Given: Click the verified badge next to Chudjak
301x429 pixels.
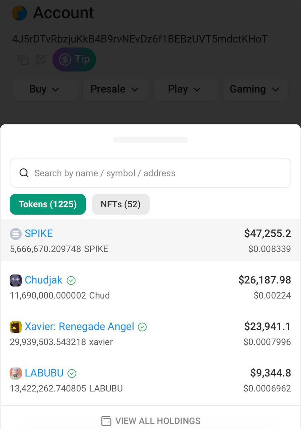Looking at the screenshot, I should [71, 281].
